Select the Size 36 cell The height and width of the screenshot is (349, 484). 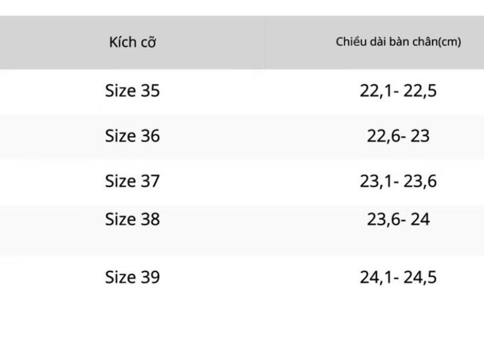pos(132,135)
